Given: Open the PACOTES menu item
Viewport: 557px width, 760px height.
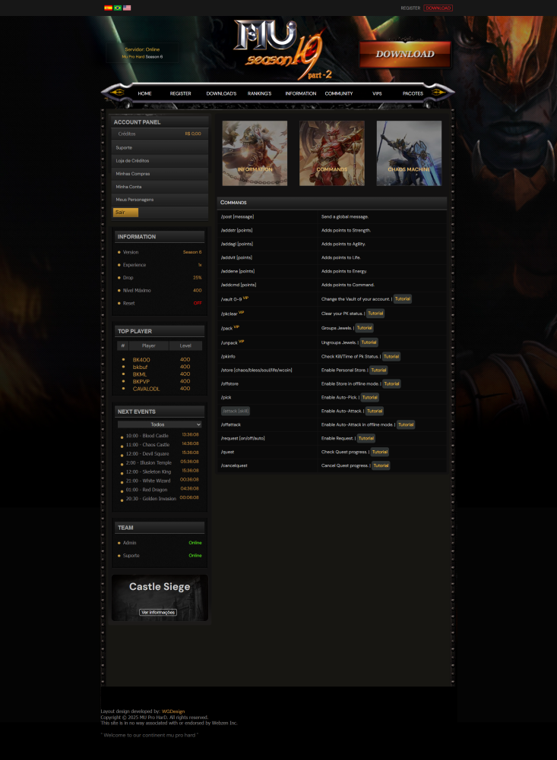Looking at the screenshot, I should [413, 93].
